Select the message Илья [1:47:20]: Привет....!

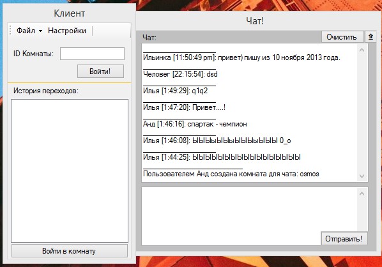184,107
